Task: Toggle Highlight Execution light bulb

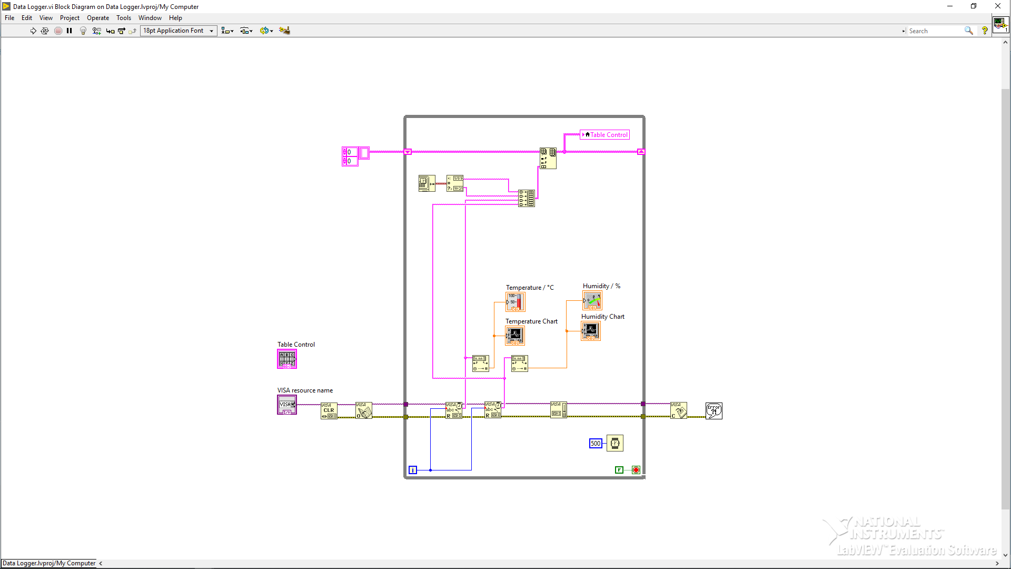Action: point(83,31)
